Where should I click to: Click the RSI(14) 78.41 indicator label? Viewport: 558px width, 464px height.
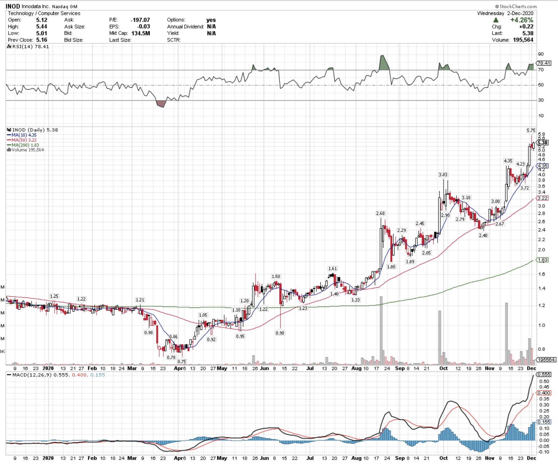pos(28,47)
